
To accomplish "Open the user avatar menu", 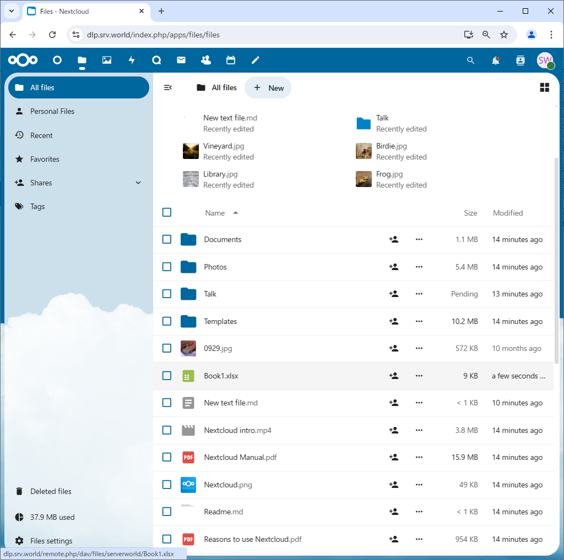I will pyautogui.click(x=545, y=61).
